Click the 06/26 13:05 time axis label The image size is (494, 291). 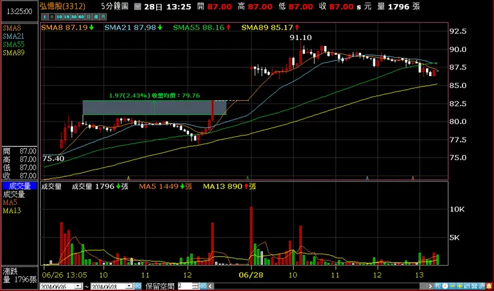pos(66,274)
